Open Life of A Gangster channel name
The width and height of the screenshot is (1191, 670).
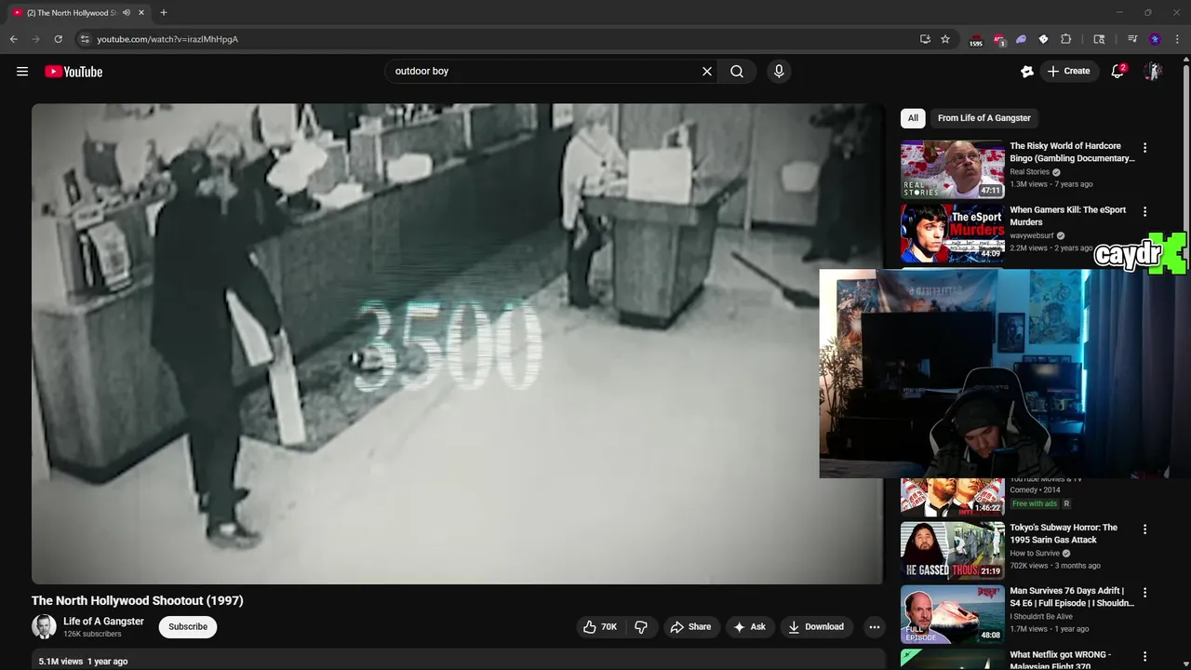click(103, 622)
